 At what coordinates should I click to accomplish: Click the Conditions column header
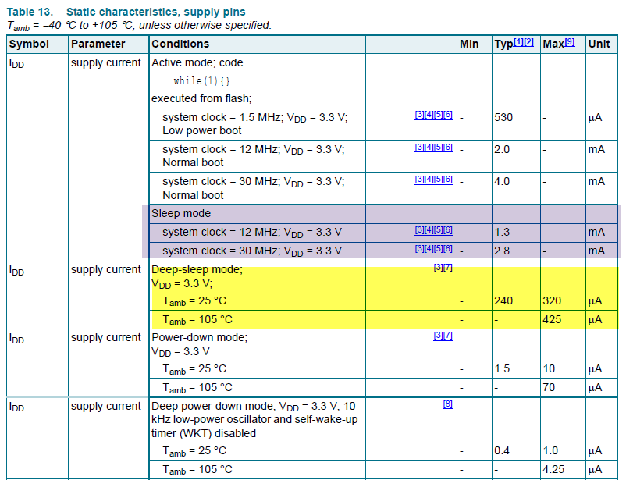point(180,44)
